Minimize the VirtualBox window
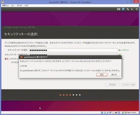The height and width of the screenshot is (115, 140). point(128,2)
